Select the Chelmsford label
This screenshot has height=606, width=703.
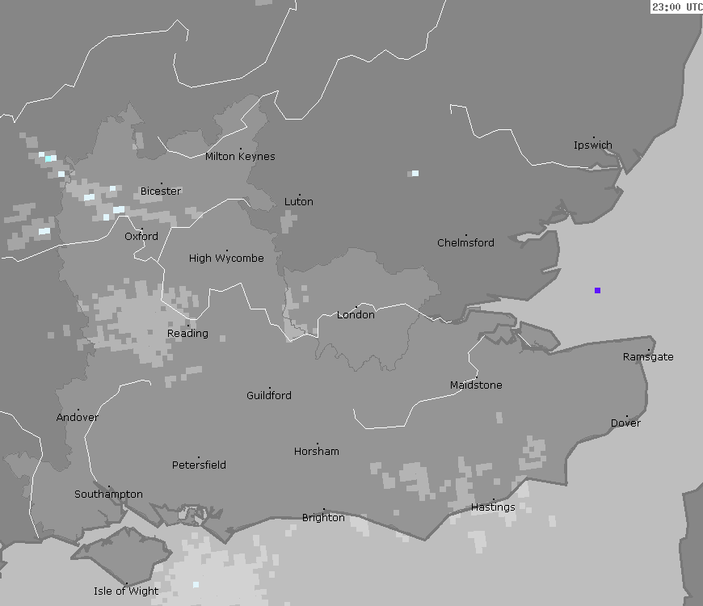click(465, 242)
